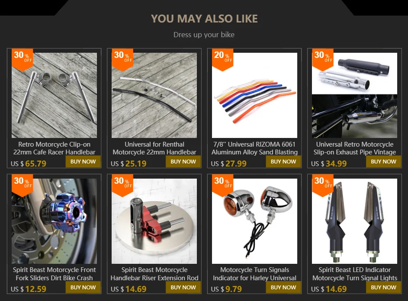Open the 'Universal Retro Motorcycle Slip-on Exhaust' title link
Screen dimensions: 408x301
355,148
